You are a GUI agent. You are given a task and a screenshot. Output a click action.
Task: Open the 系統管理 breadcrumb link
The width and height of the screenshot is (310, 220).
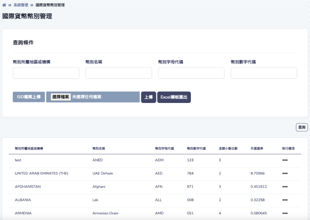point(21,5)
